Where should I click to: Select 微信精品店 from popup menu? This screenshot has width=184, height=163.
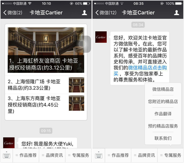163,89
